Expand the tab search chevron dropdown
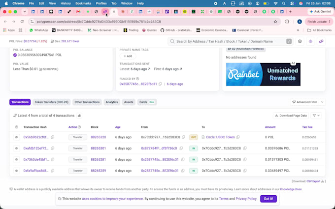Viewport: 335px width, 209px height. coord(25,11)
